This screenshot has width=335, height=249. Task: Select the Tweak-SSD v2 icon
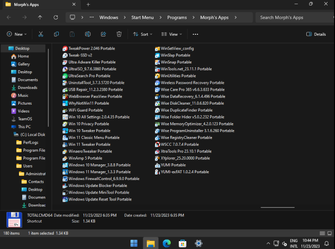(65, 56)
